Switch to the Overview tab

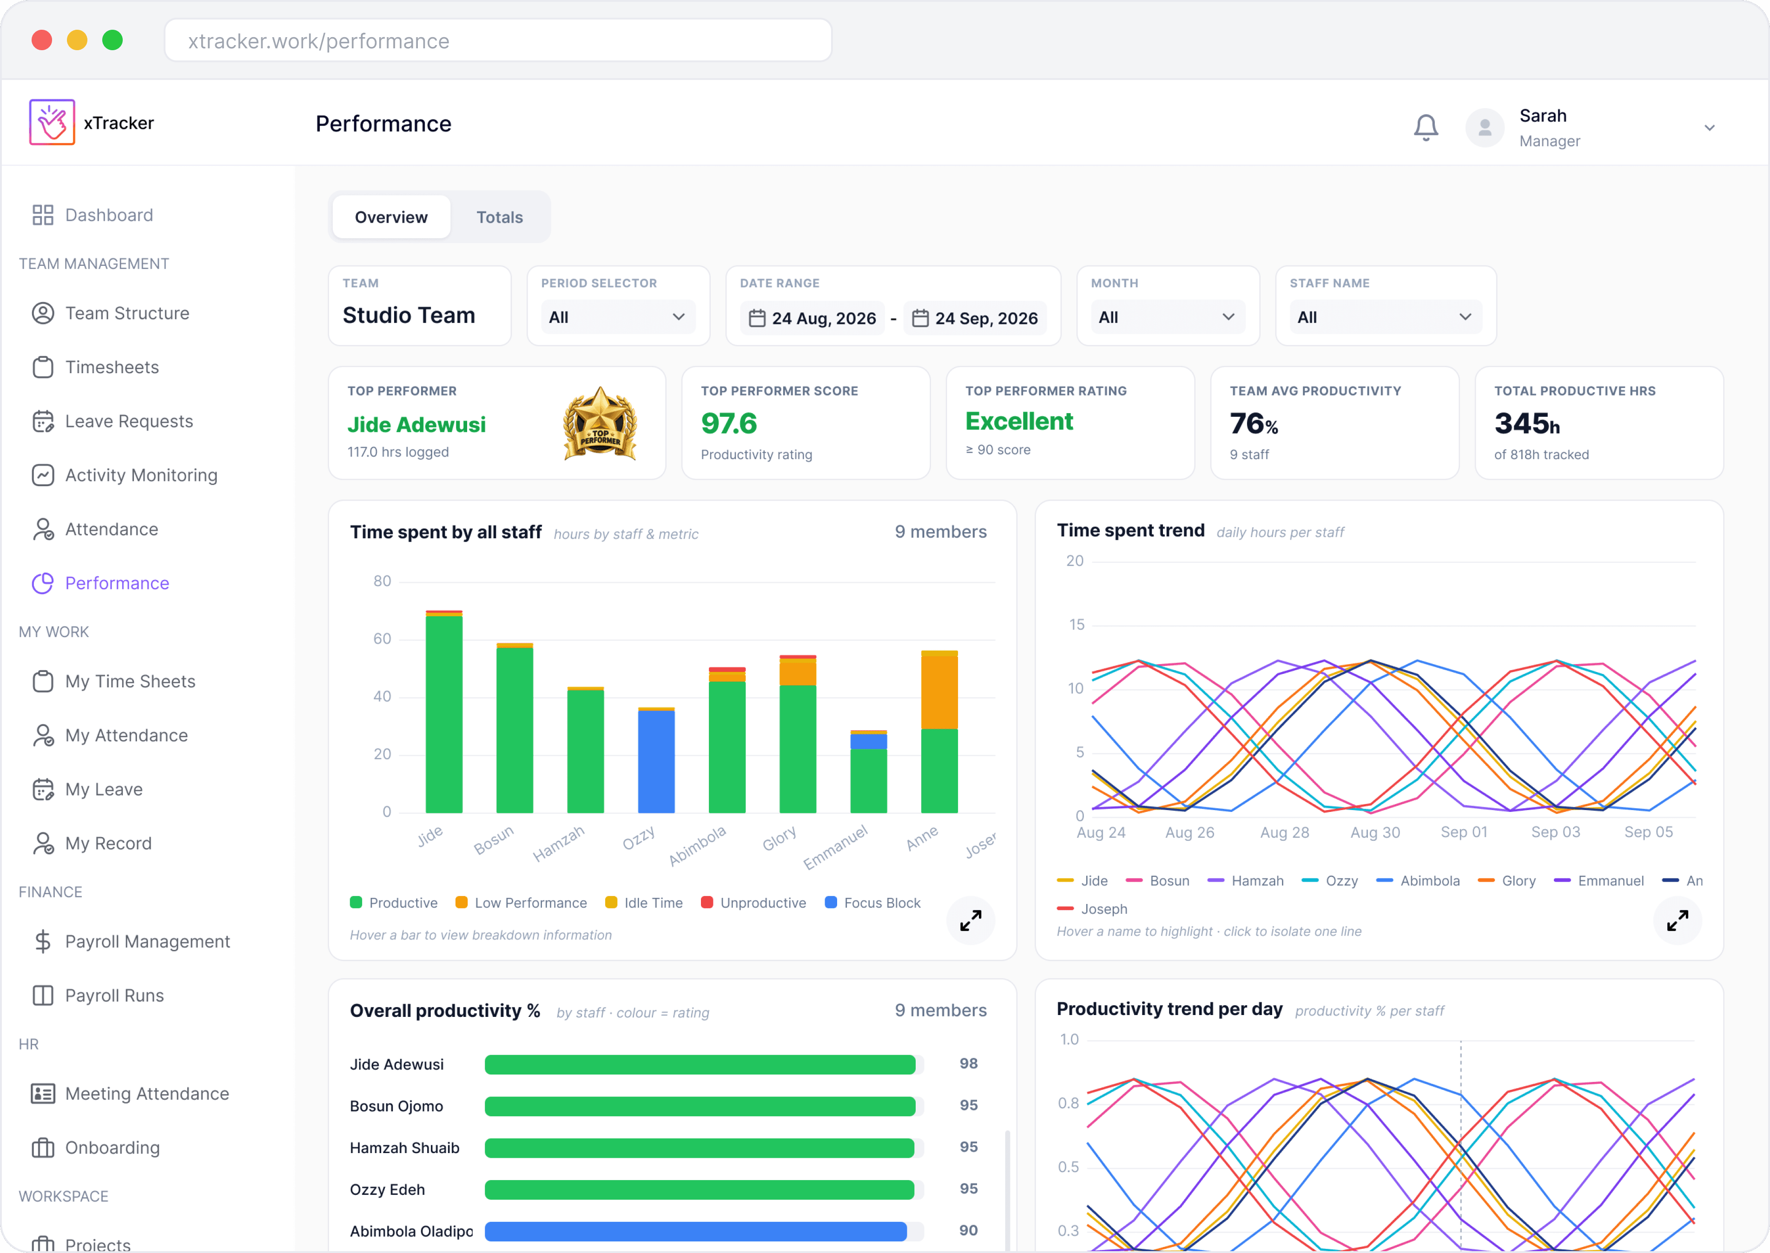click(x=391, y=217)
